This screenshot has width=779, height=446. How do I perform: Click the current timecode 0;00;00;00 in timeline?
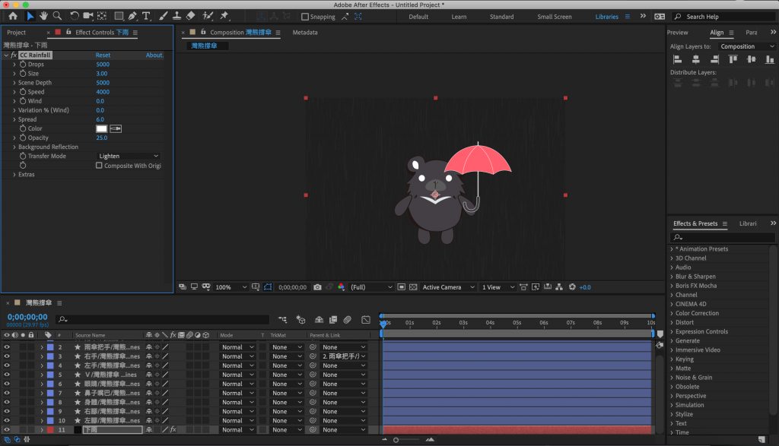tap(27, 317)
